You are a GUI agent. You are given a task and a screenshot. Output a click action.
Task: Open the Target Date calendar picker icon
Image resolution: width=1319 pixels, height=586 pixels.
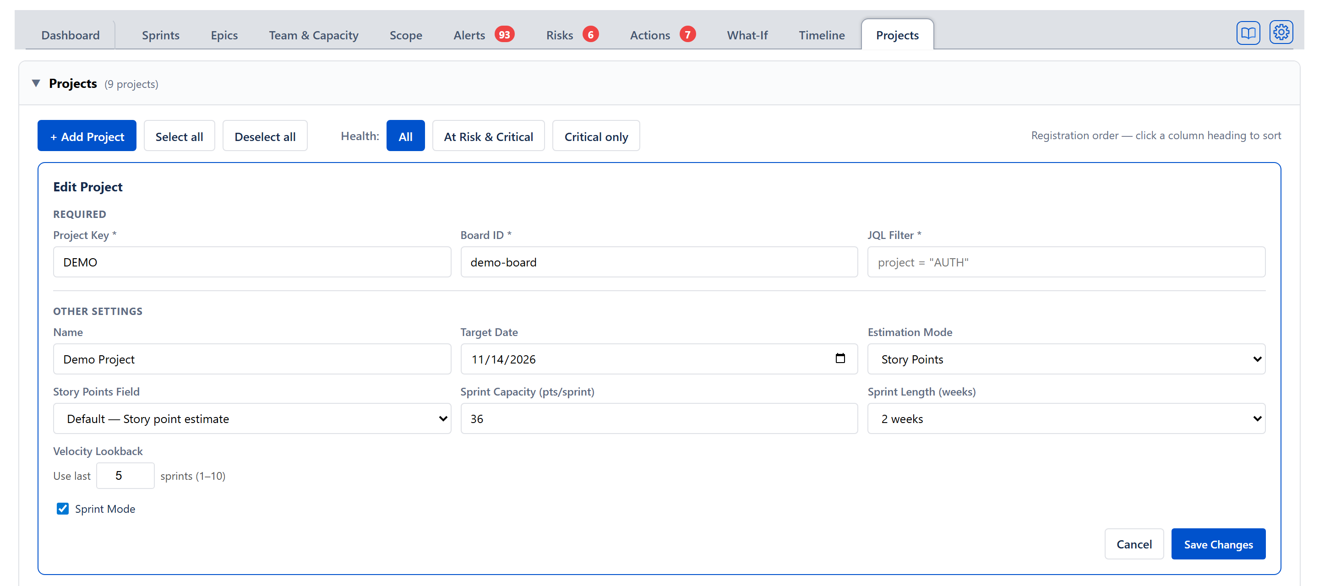840,358
